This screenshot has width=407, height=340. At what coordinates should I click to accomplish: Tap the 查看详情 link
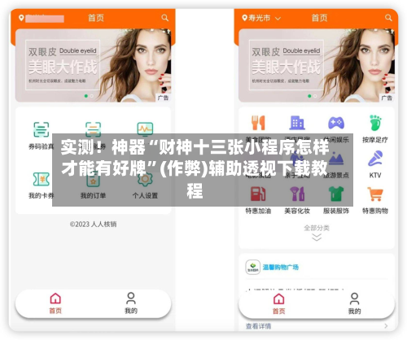click(258, 326)
